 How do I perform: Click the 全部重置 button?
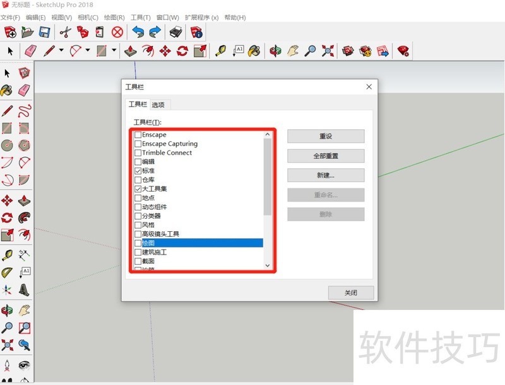326,156
